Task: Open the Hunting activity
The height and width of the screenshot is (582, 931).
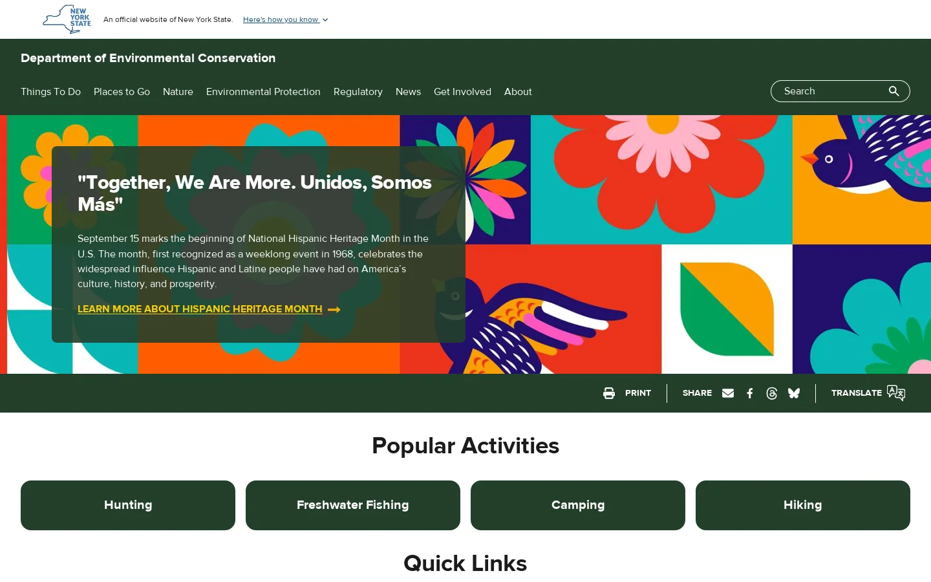Action: [128, 505]
